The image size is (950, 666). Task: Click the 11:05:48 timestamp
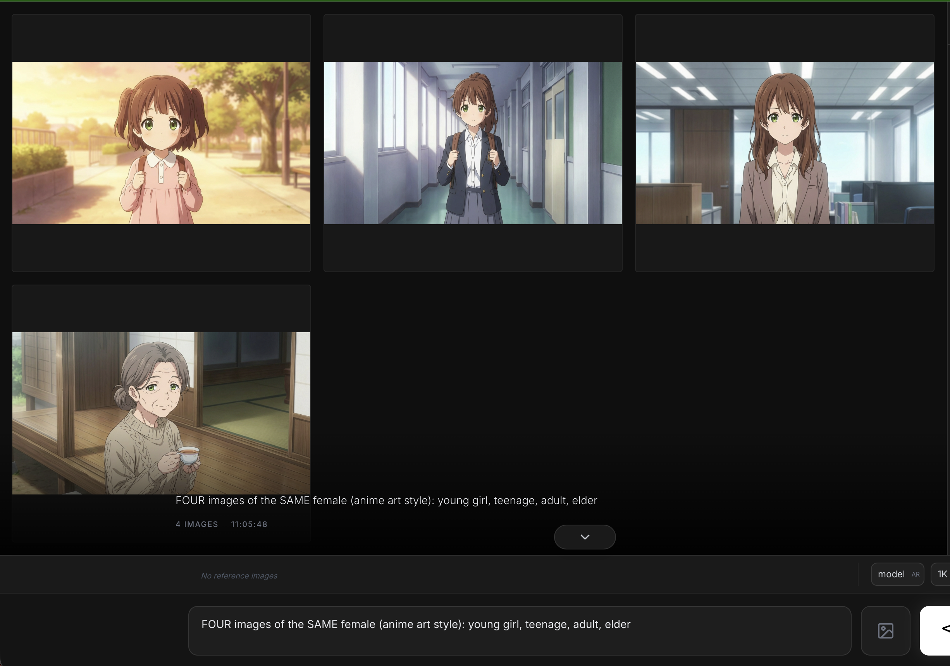(249, 524)
